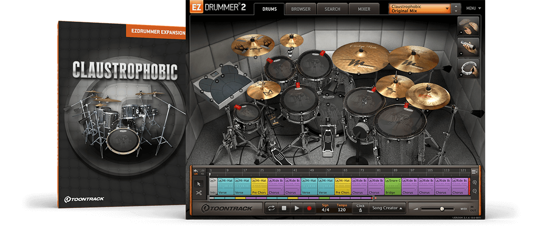This screenshot has width=543, height=234.
Task: Stop playback
Action: [x=284, y=208]
